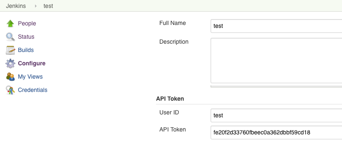
Task: Expand the breadcrumb arrow after Jenkins
Action: point(36,6)
